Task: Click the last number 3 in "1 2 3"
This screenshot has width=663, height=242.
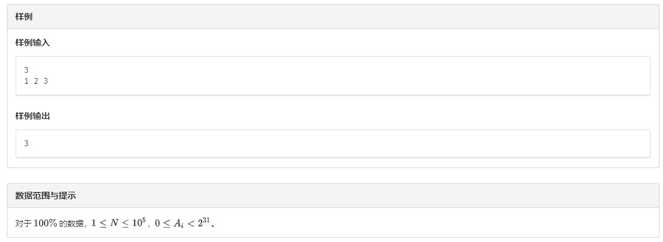Action: pos(46,81)
